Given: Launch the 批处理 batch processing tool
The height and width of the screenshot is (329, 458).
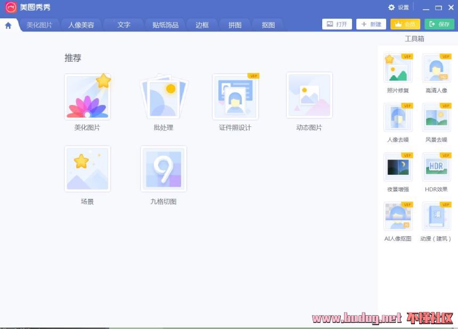Looking at the screenshot, I should (x=163, y=97).
